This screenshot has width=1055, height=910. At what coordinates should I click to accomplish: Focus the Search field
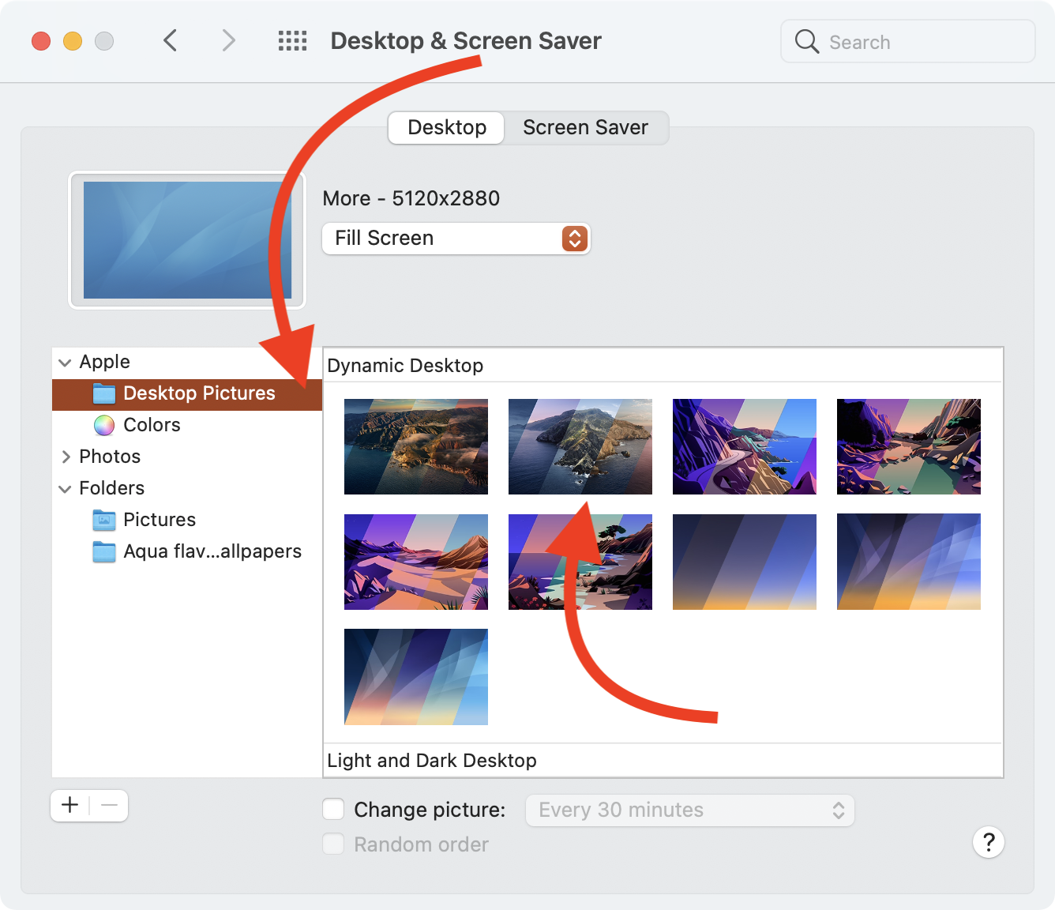[908, 41]
